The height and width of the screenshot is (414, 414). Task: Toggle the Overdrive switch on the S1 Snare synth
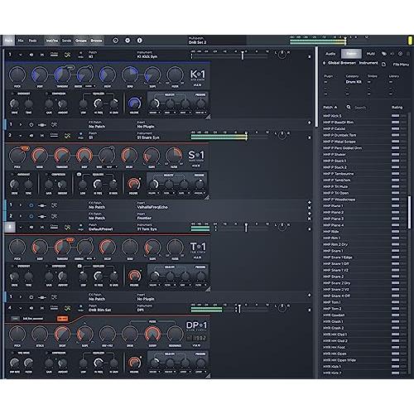(x=12, y=175)
